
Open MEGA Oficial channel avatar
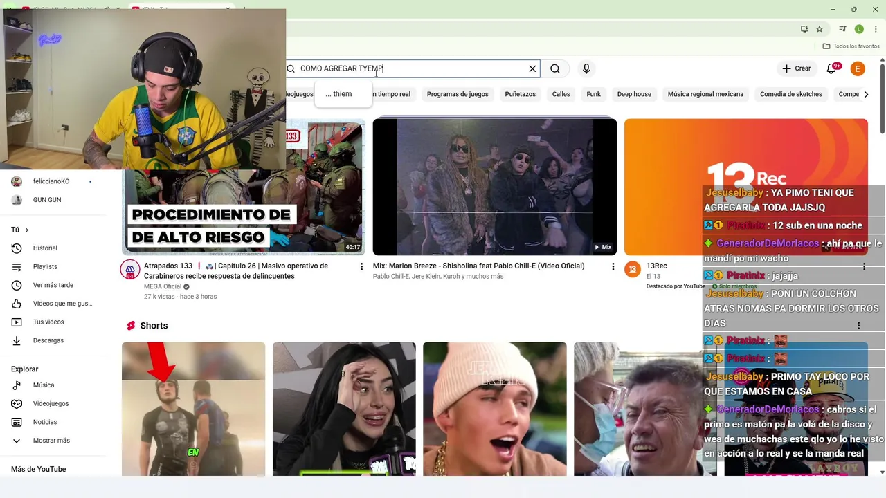pos(130,270)
